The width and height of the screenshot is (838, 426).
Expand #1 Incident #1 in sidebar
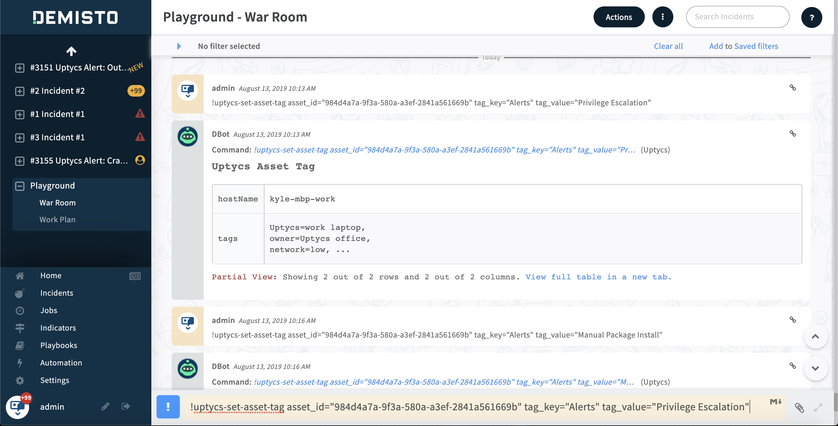coord(20,115)
